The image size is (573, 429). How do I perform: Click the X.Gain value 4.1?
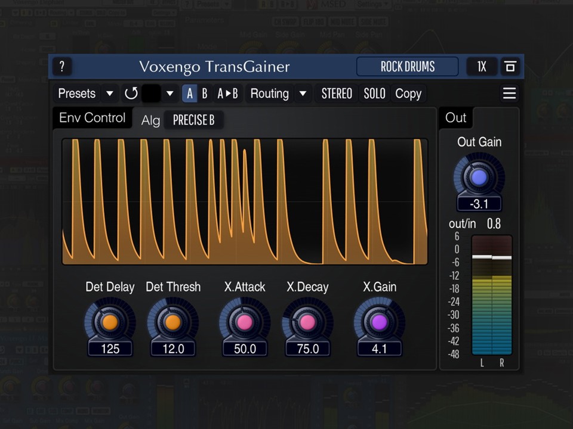tap(380, 349)
